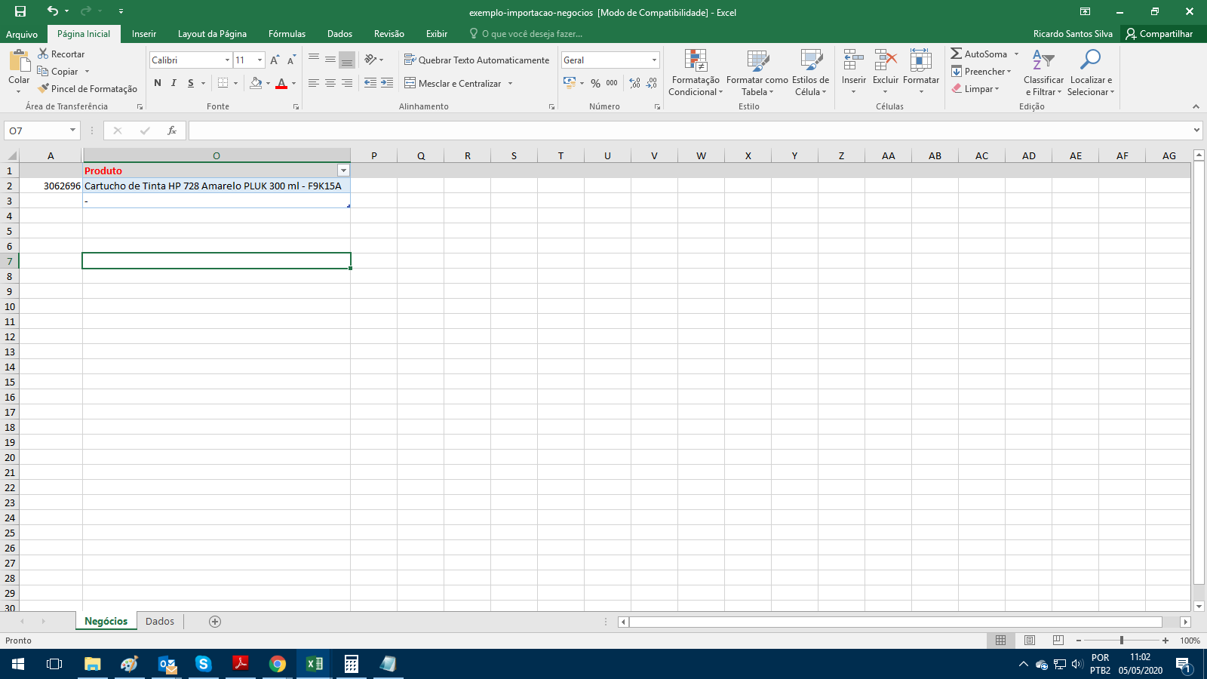
Task: Decrease decimal places
Action: click(x=652, y=83)
